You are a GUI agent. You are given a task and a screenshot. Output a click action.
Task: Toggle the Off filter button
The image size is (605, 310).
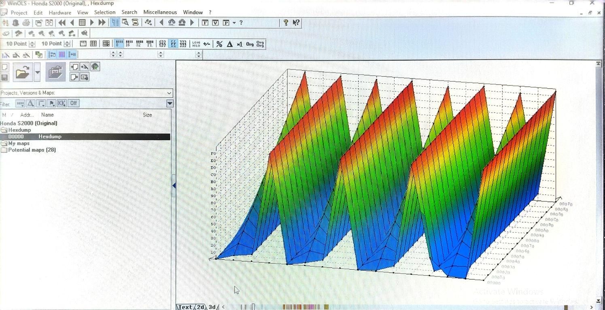coord(73,103)
